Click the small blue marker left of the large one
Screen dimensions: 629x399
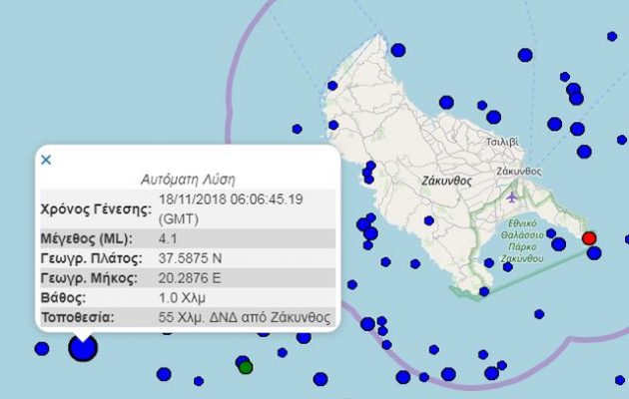coord(42,348)
